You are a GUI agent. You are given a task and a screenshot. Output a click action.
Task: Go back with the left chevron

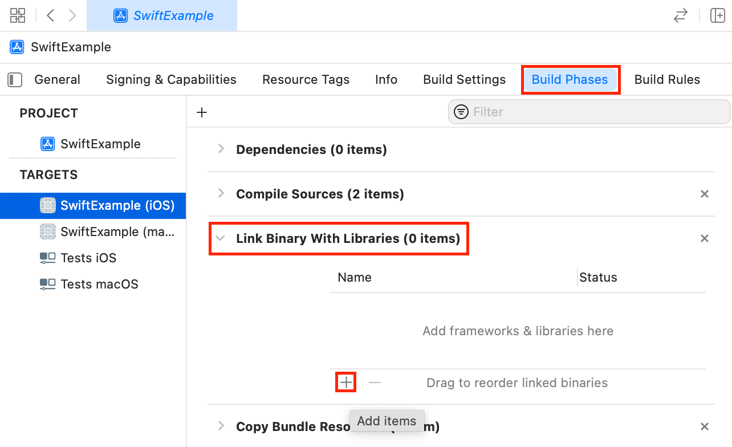[51, 15]
